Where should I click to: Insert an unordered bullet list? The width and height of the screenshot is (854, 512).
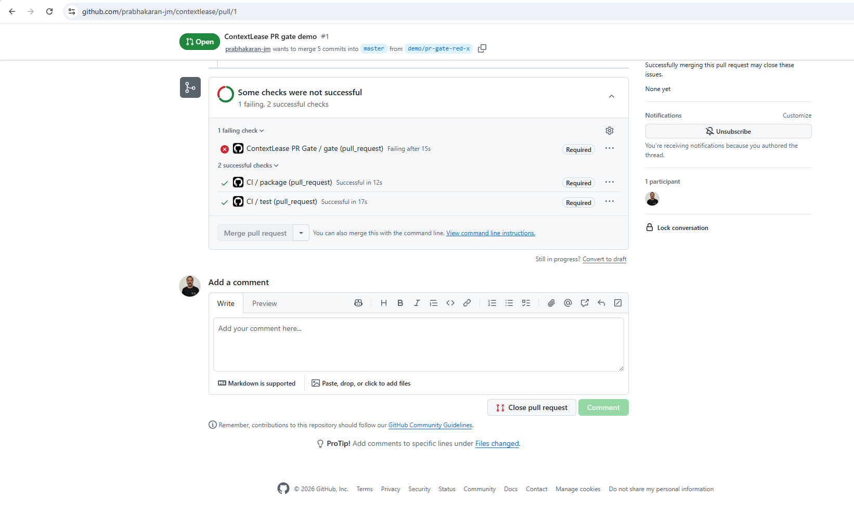[509, 303]
